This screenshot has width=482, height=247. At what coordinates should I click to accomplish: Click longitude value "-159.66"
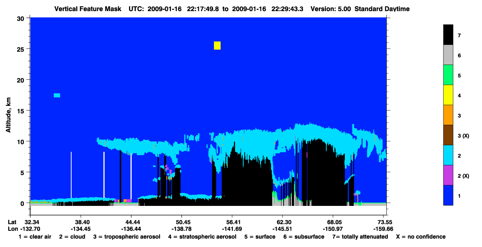(383, 229)
